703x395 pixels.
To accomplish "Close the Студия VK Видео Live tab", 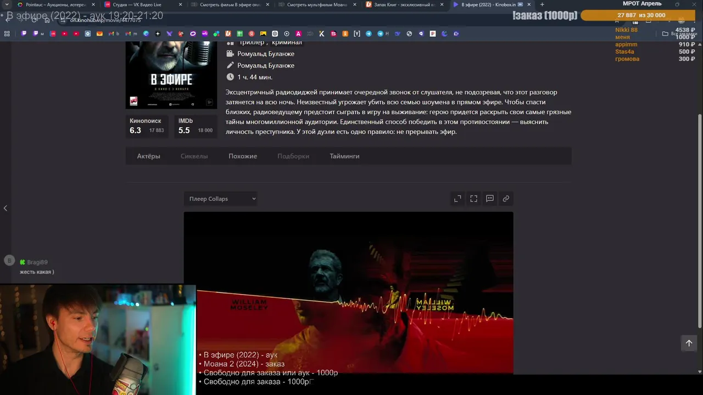I will [180, 4].
